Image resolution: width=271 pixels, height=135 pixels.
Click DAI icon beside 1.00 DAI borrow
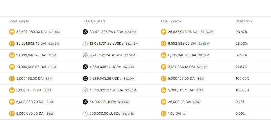click(164, 114)
